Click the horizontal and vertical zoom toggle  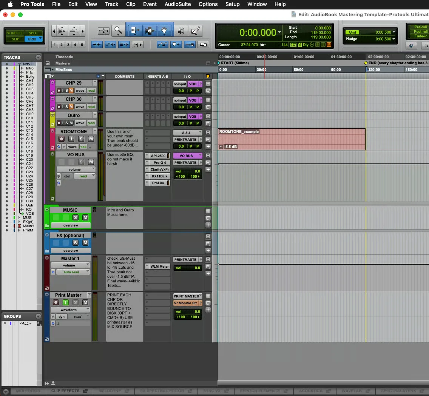coord(103,31)
